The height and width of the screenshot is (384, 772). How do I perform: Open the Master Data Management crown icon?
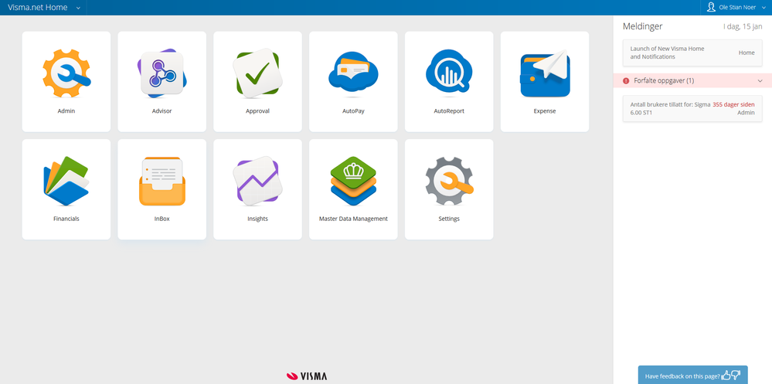click(x=353, y=181)
